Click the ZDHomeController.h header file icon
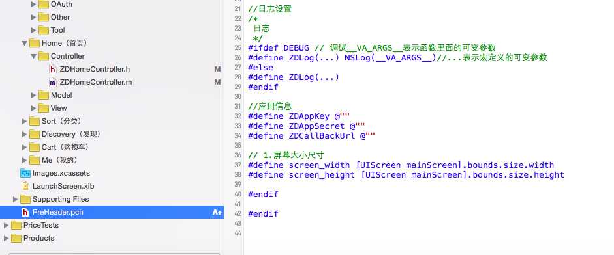 [52, 70]
